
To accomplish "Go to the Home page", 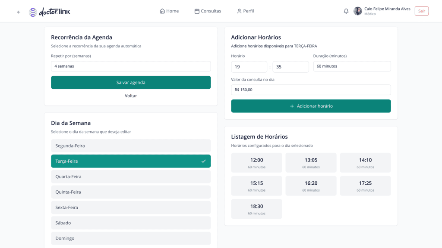I will point(169,11).
